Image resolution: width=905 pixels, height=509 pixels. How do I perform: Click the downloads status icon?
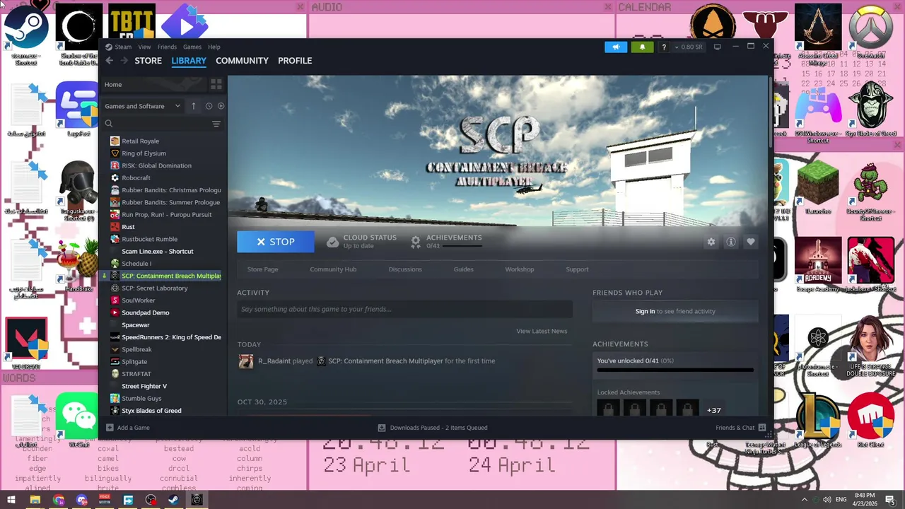click(382, 428)
